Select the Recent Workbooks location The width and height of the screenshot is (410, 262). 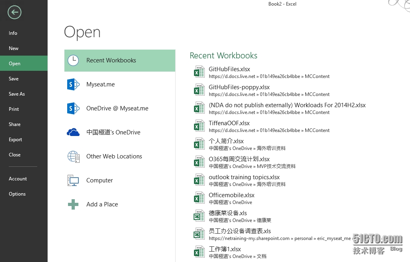pos(120,60)
